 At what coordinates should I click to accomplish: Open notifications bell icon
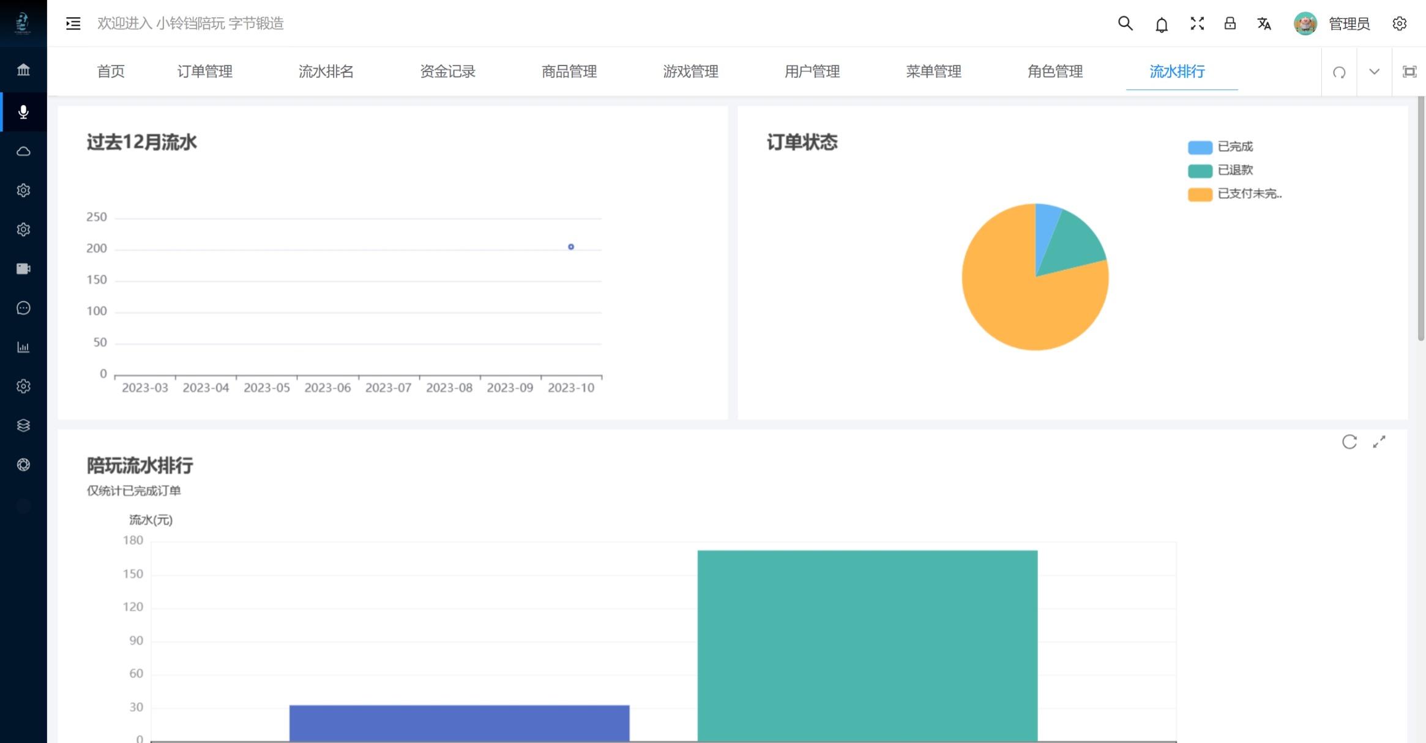coord(1161,24)
